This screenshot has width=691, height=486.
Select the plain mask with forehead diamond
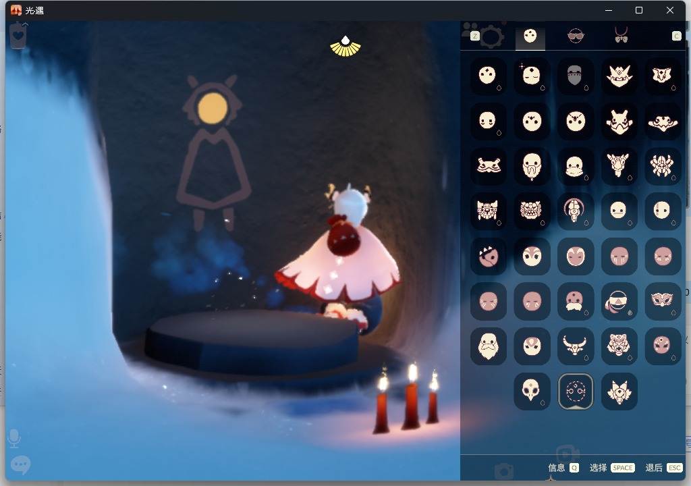pyautogui.click(x=488, y=76)
